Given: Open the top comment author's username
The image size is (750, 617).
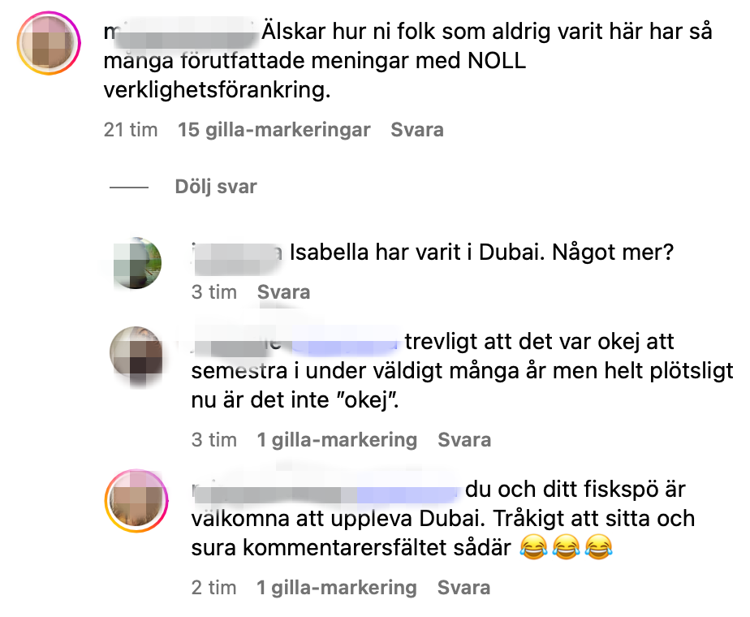Looking at the screenshot, I should [x=181, y=32].
